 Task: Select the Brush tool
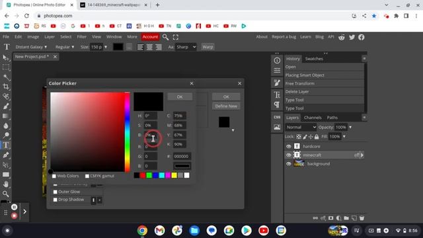tap(6, 106)
